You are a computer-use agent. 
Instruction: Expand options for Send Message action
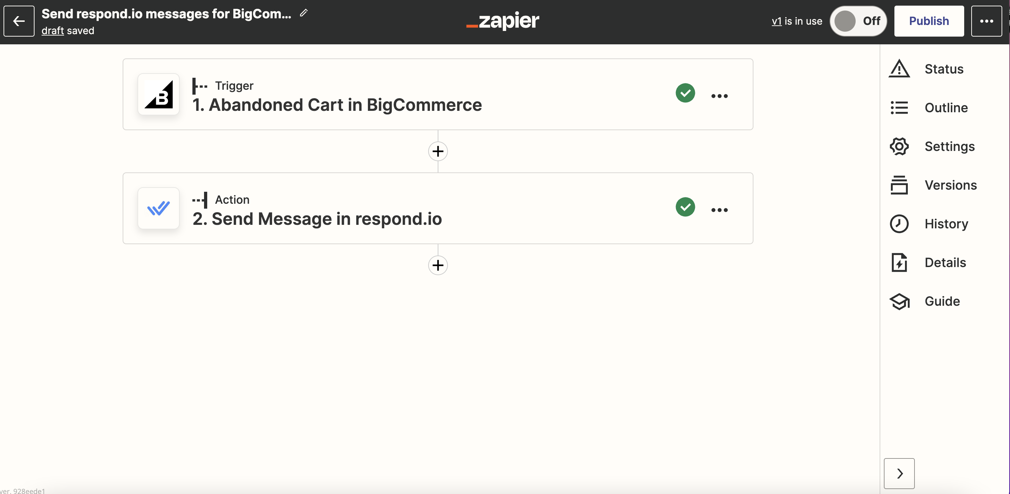720,208
